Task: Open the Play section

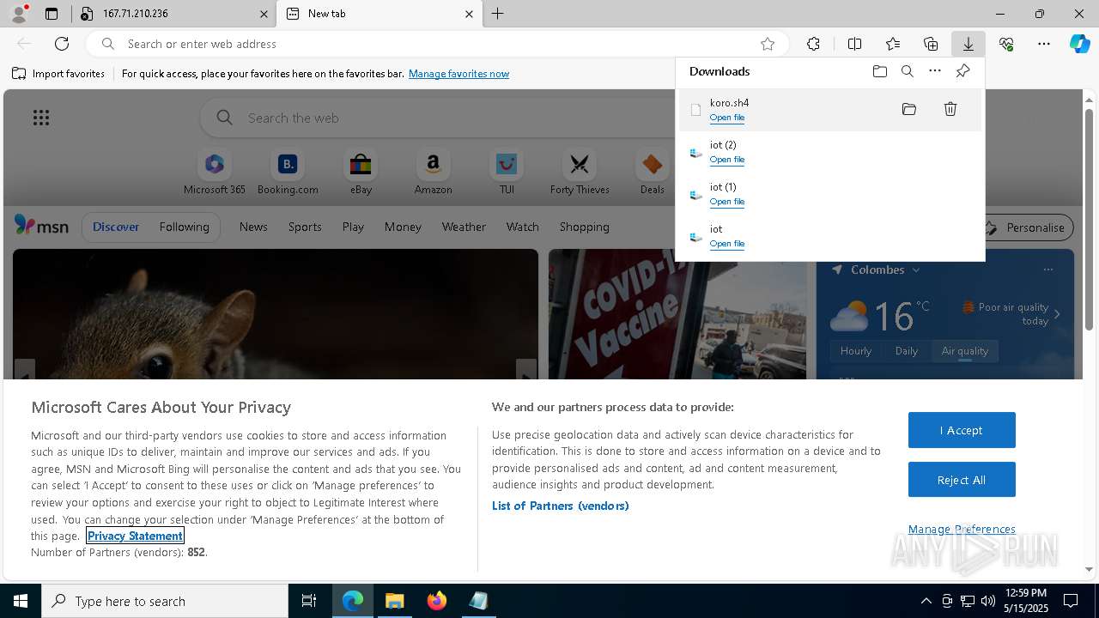Action: [353, 227]
